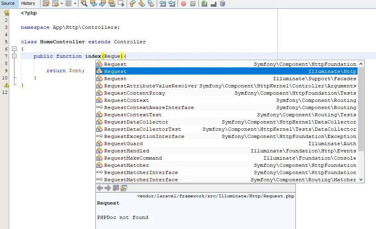
Task: Pick RequestMatcherInterface from Routing\Matcher
Action: click(x=226, y=179)
